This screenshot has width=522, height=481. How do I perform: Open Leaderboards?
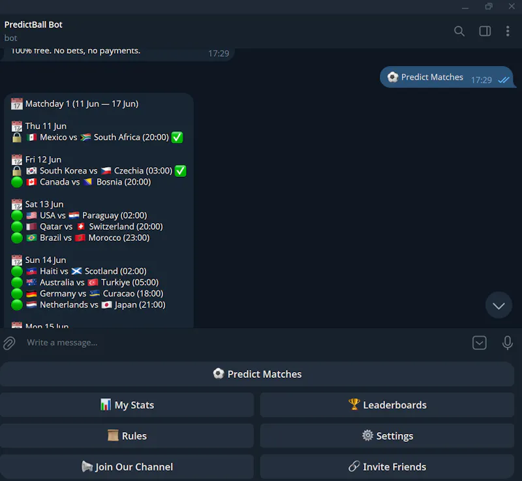[387, 405]
